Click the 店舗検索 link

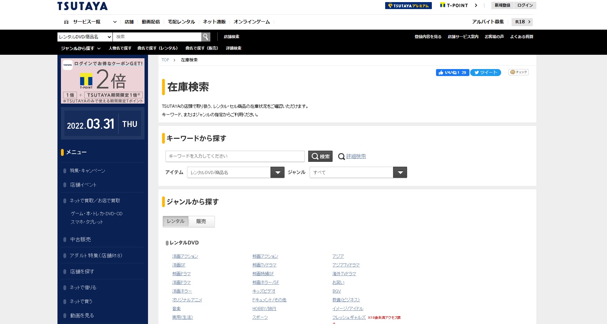coord(231,37)
